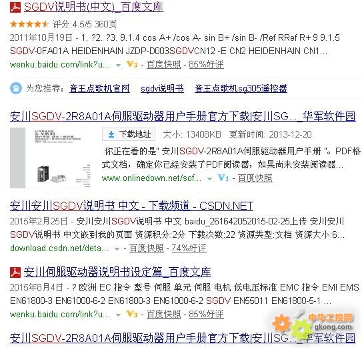Select the recommended search sgdv说明书
The width and height of the screenshot is (362, 348).
coord(162,88)
